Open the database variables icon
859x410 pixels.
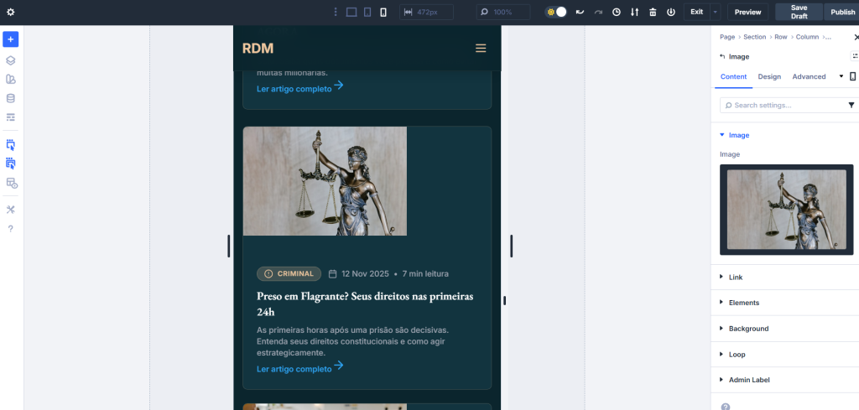click(x=10, y=99)
